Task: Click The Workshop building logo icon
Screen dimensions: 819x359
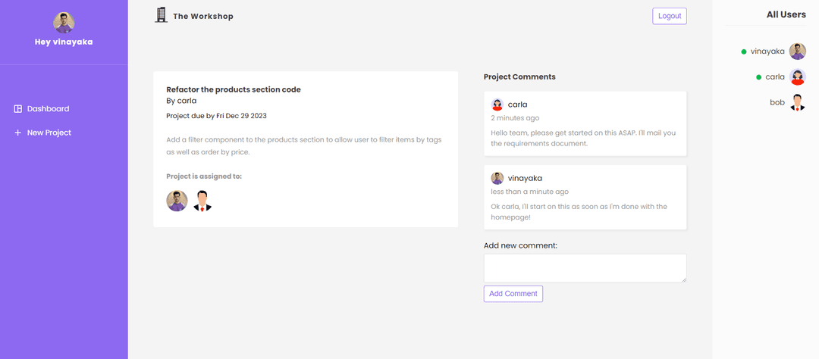Action: click(161, 15)
